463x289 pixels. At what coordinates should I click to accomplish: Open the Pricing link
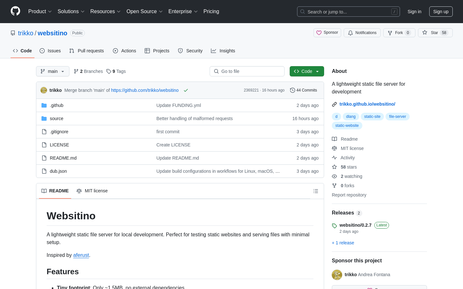coord(211,11)
